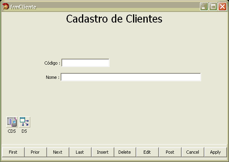The image size is (229, 162).
Task: Focus the Código input field
Action: pos(86,63)
